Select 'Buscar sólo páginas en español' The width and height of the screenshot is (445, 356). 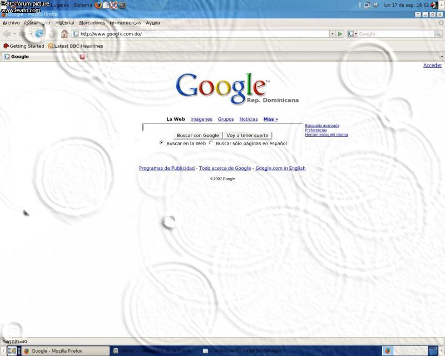click(211, 143)
